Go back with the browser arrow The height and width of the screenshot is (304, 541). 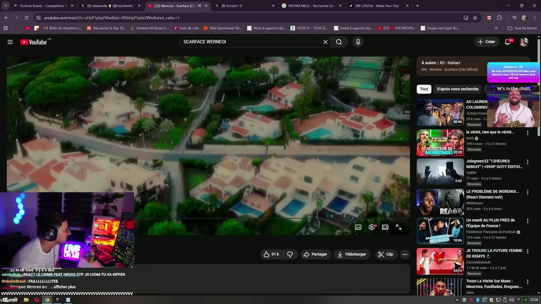[6, 18]
